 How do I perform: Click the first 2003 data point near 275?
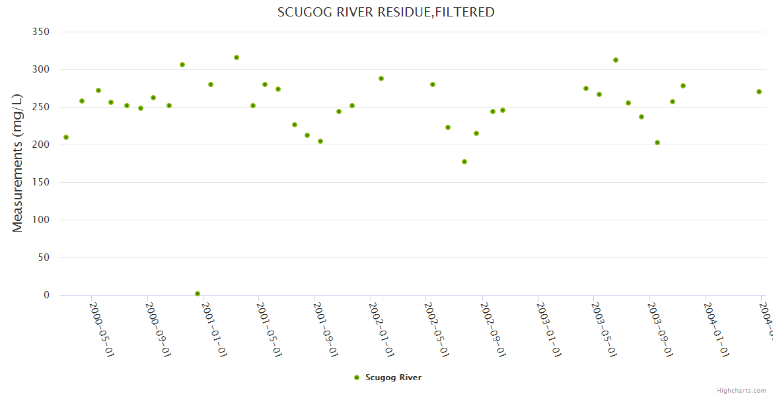tap(586, 88)
